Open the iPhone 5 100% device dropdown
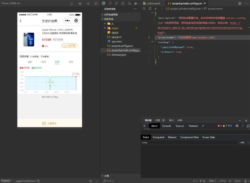This screenshot has width=250, height=183. (11, 3)
